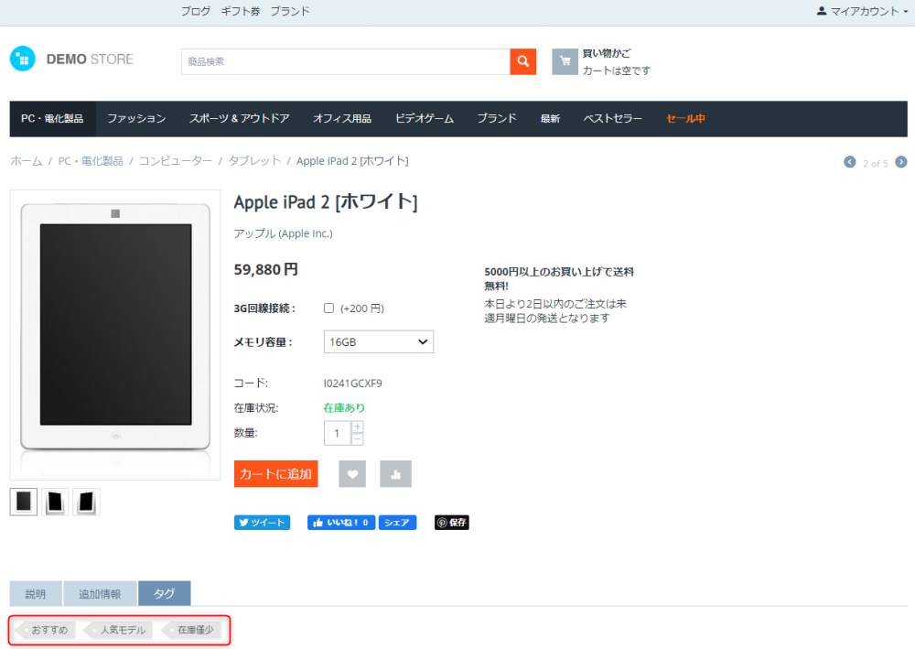Focus the 商品検索 search field
915x649 pixels.
coord(346,61)
